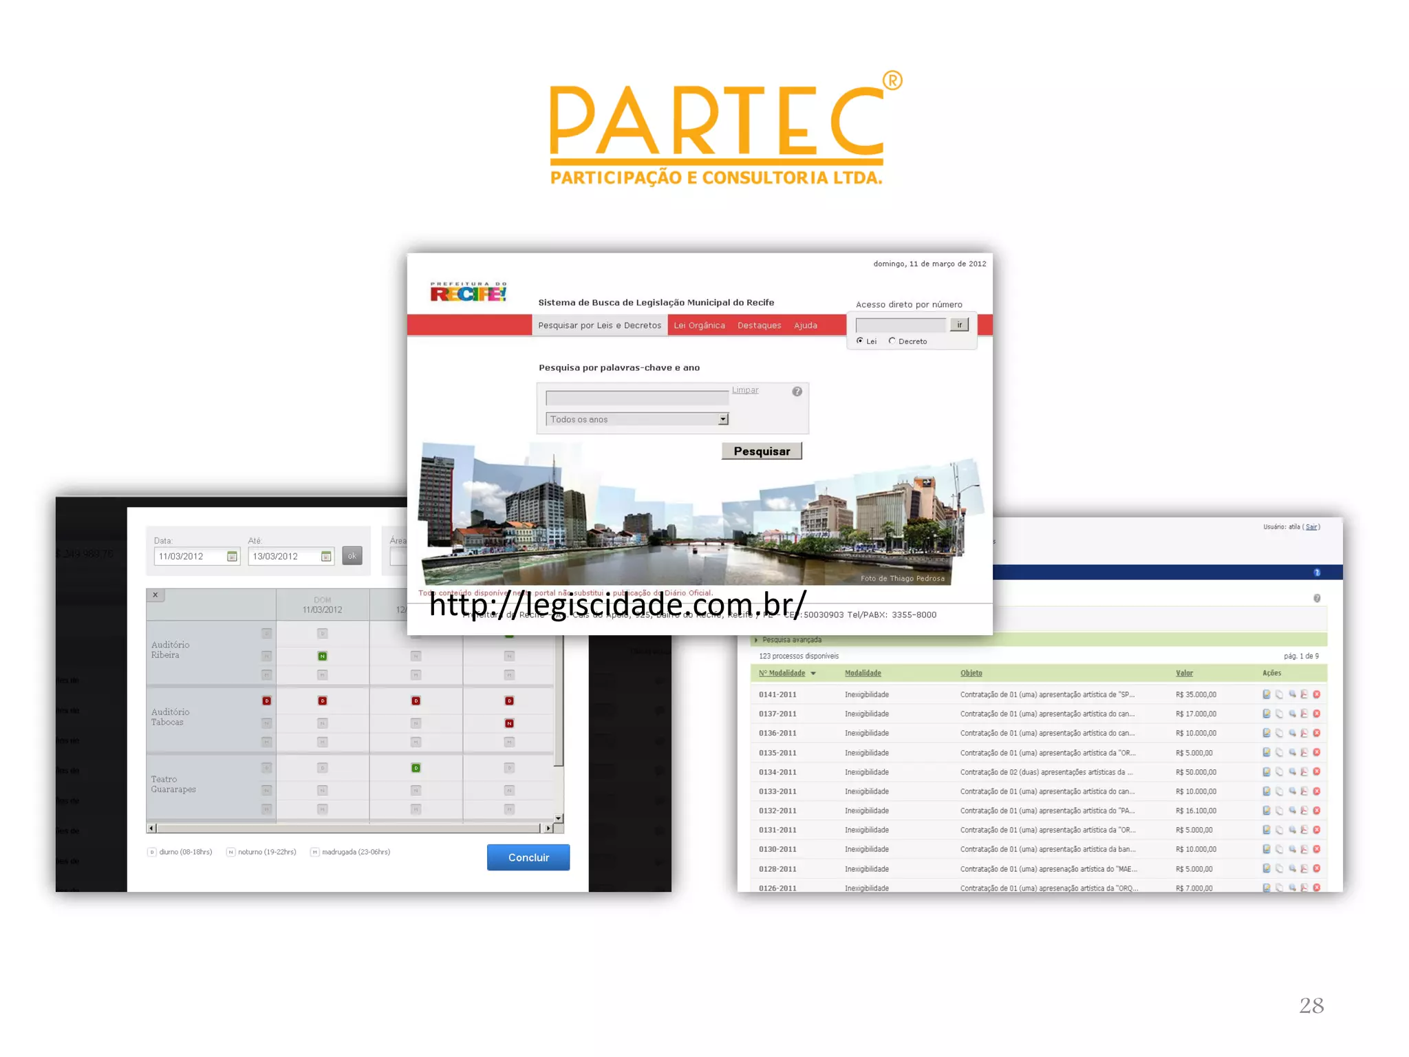Toggle gray D slot of Auditório Ribeira on 11/03/2012

coord(322,633)
